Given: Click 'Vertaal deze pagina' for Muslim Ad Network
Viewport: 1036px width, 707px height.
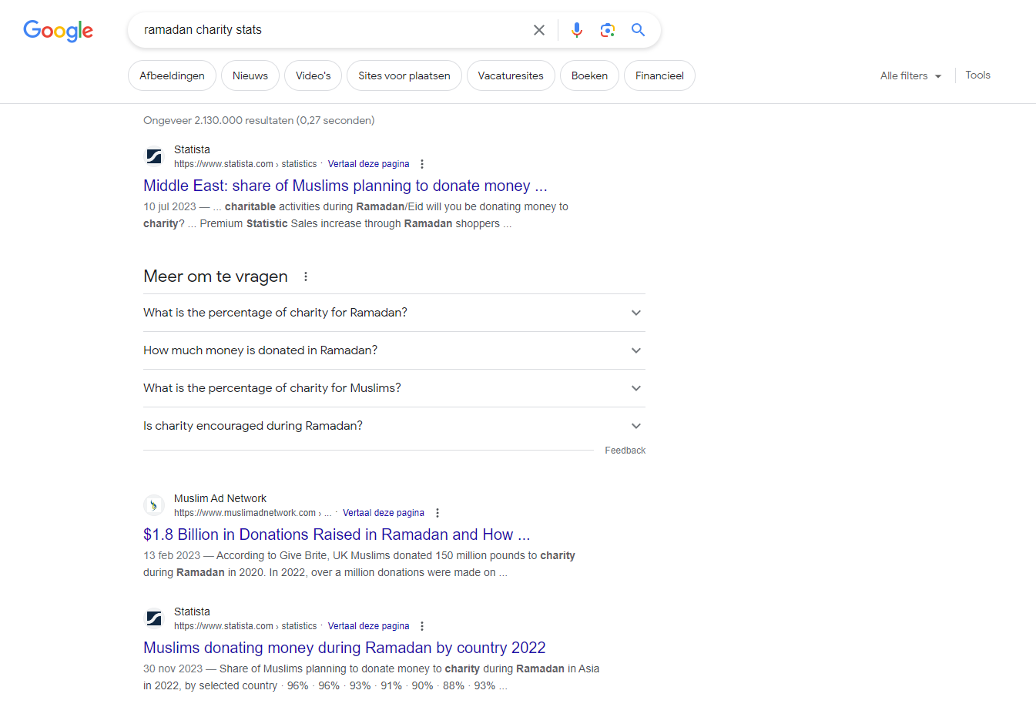Looking at the screenshot, I should click(x=383, y=513).
